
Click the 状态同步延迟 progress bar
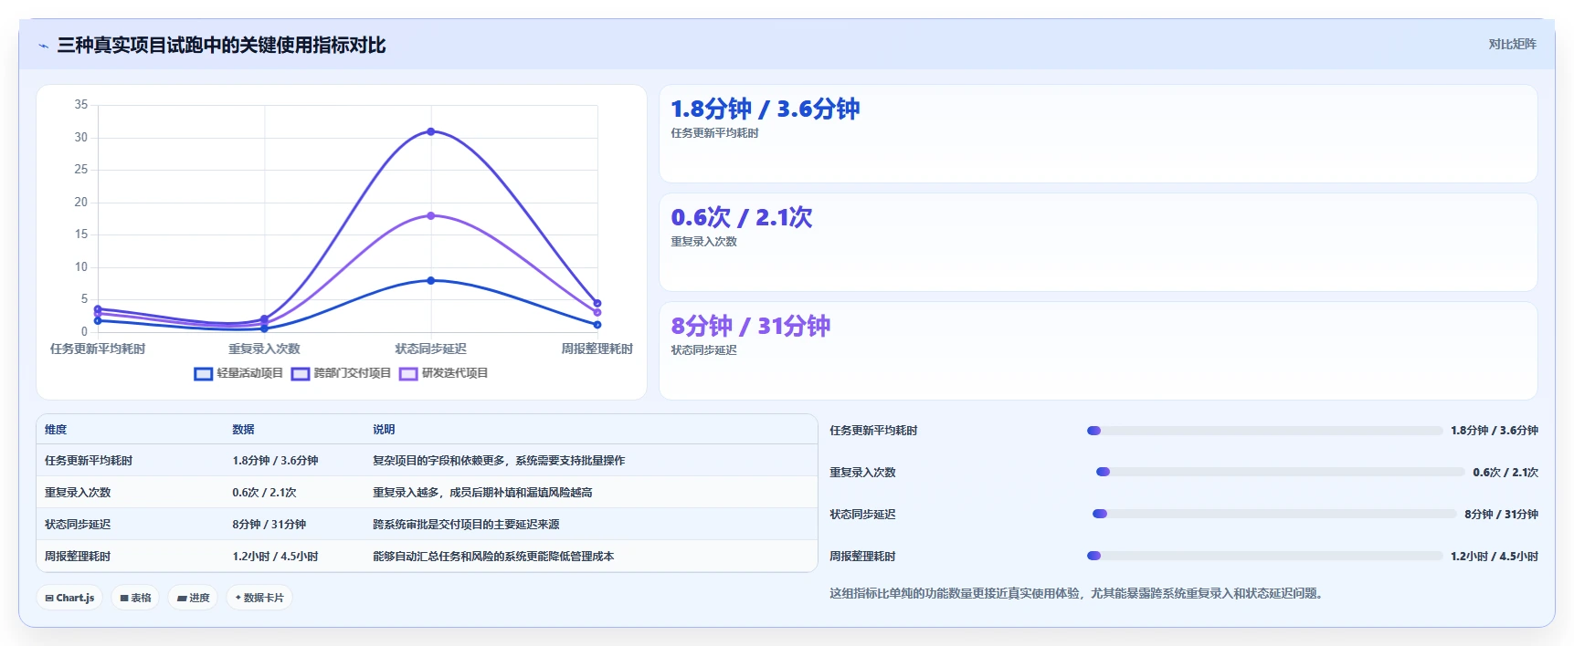[x=1274, y=514]
